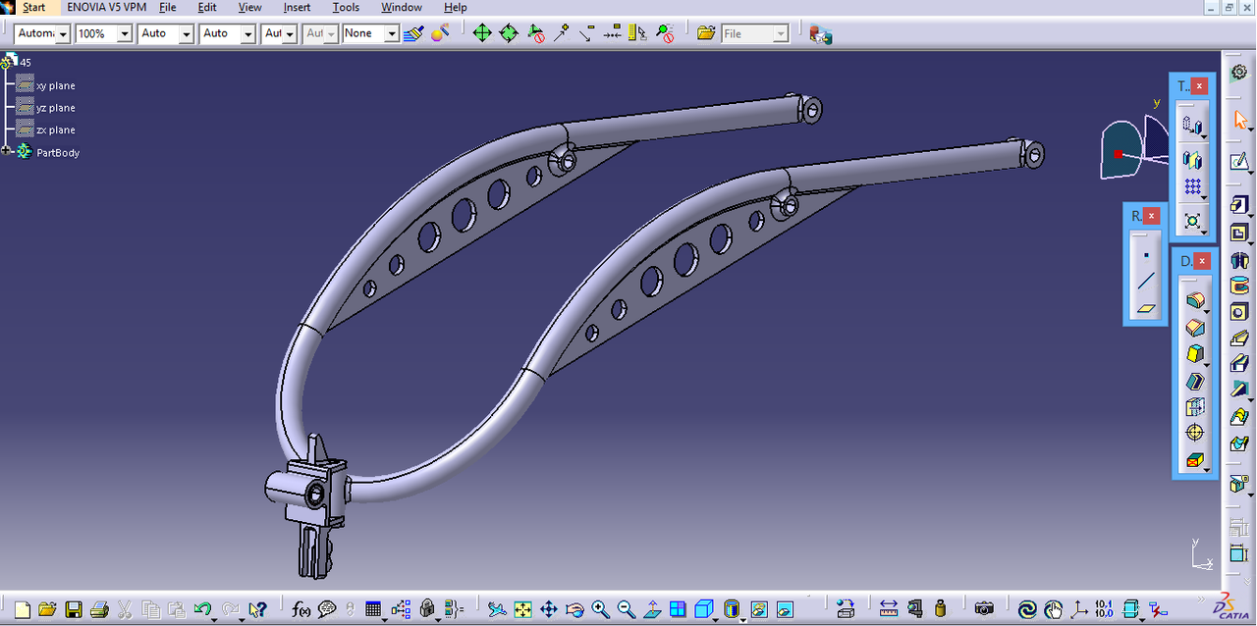
Task: Click the Apply Material paintbrush icon
Action: coord(413,33)
